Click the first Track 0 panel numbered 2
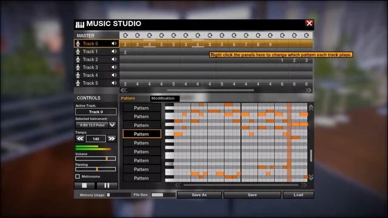This screenshot has height=218, width=388. (125, 44)
